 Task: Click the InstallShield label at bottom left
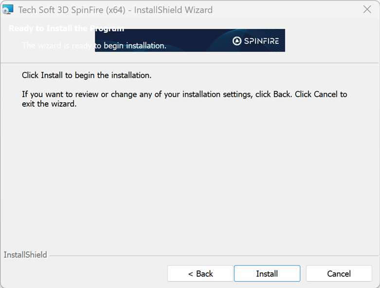[25, 255]
